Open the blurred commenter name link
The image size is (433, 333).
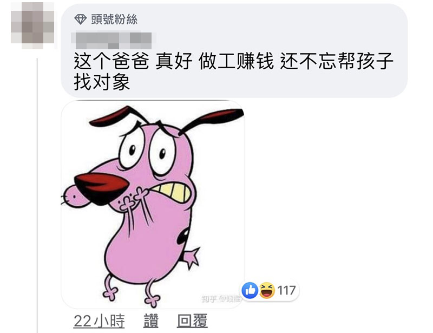point(111,41)
